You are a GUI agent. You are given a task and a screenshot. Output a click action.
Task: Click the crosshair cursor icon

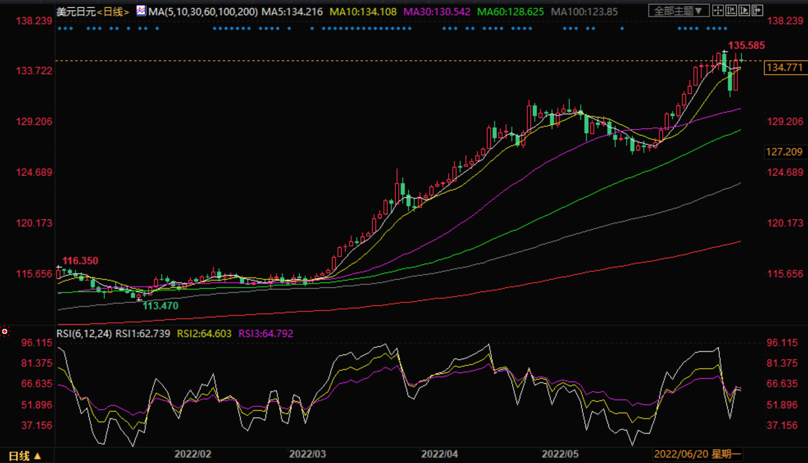pyautogui.click(x=718, y=10)
